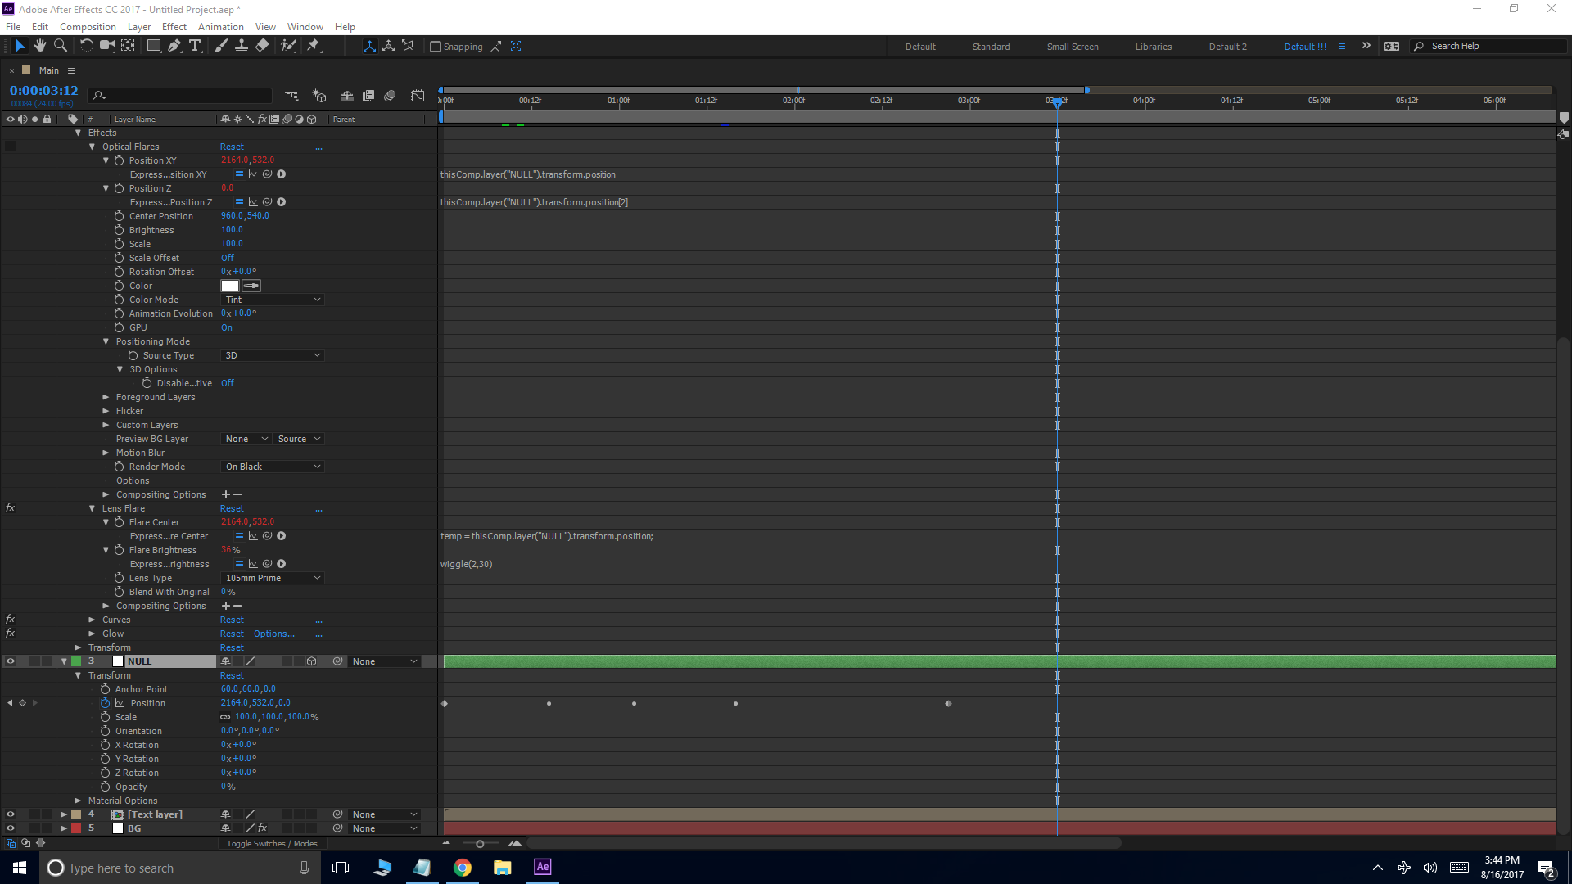Toggle Frame Blending for timeline
The image size is (1572, 884).
coord(368,96)
